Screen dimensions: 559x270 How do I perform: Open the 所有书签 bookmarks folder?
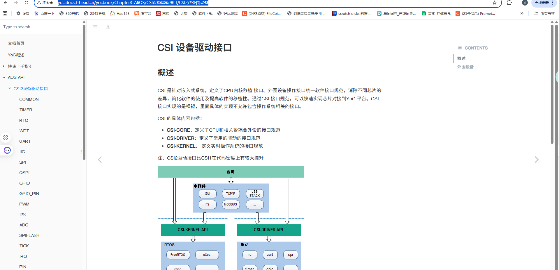(x=544, y=13)
